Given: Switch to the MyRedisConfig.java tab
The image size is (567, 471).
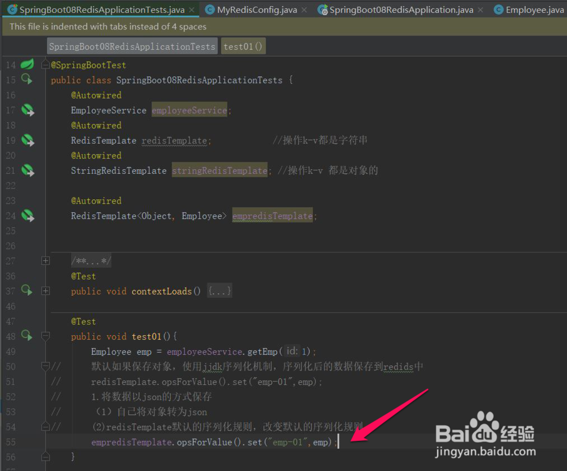Looking at the screenshot, I should point(257,10).
